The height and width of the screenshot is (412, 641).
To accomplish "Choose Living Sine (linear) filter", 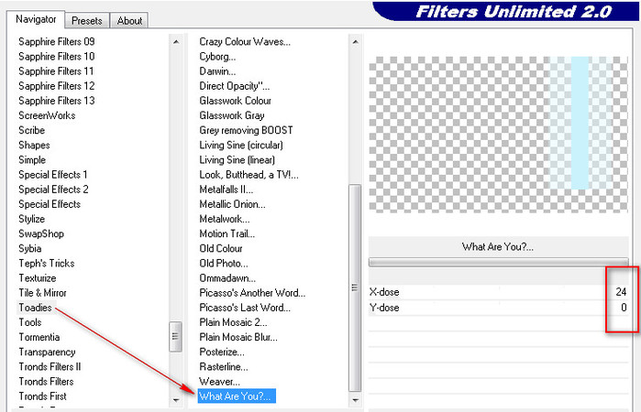I will click(x=238, y=159).
